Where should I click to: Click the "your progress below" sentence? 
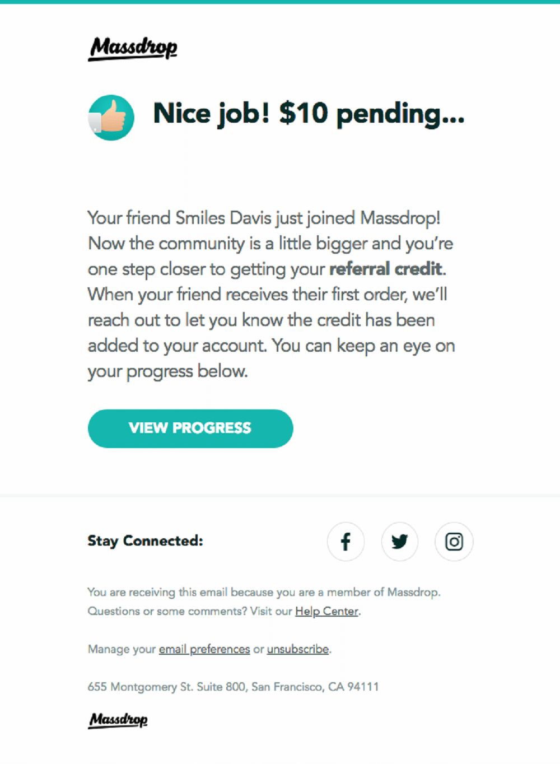point(167,371)
